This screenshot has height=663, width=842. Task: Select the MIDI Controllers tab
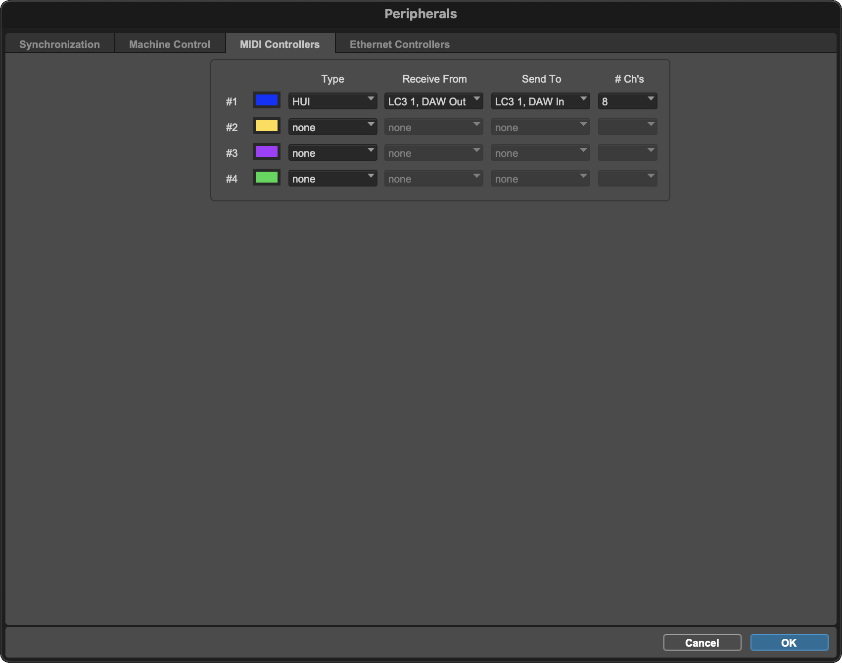280,44
